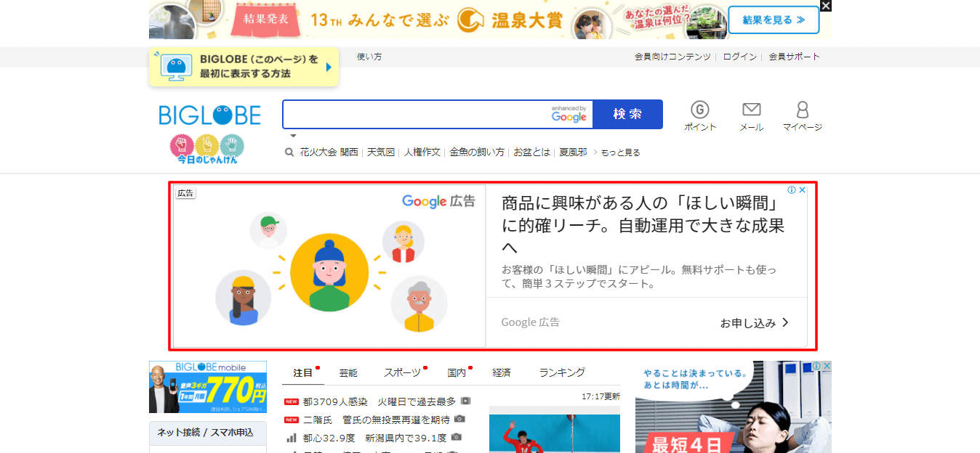Image resolution: width=980 pixels, height=453 pixels.
Task: Select the 経済 news tab
Action: [x=502, y=372]
